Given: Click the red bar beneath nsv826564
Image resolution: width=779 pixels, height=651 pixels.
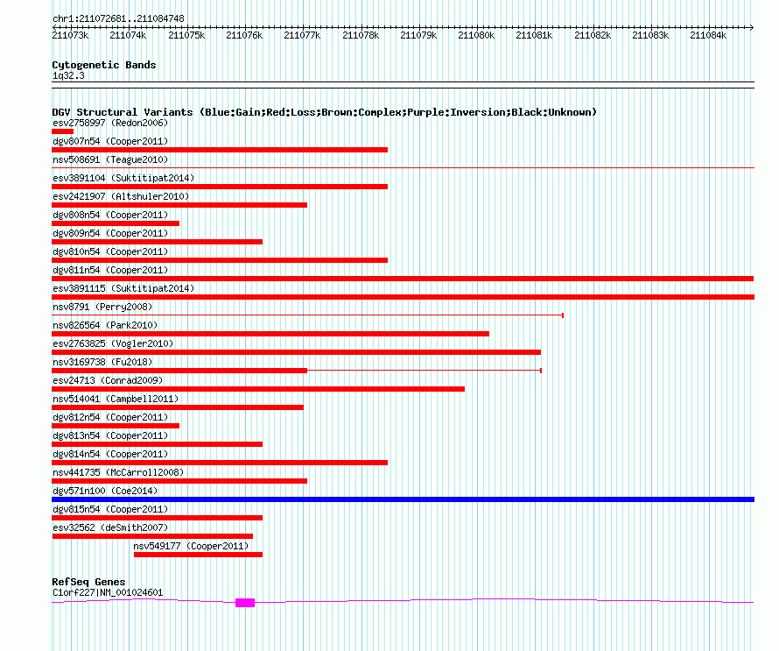Looking at the screenshot, I should coord(270,334).
